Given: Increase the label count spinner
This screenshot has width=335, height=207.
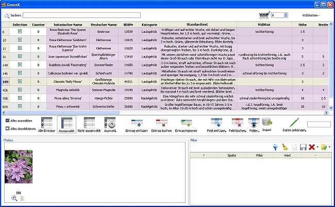Looking at the screenshot, I should tap(286, 14).
